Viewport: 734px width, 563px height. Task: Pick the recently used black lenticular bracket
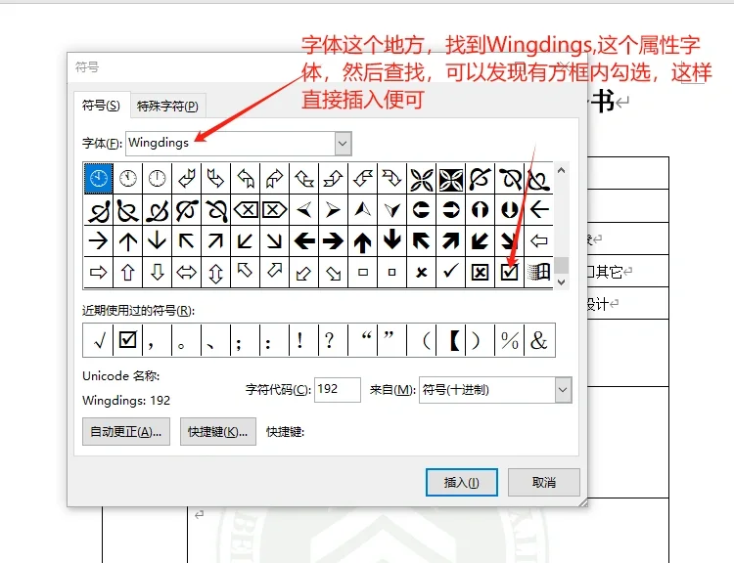(453, 340)
